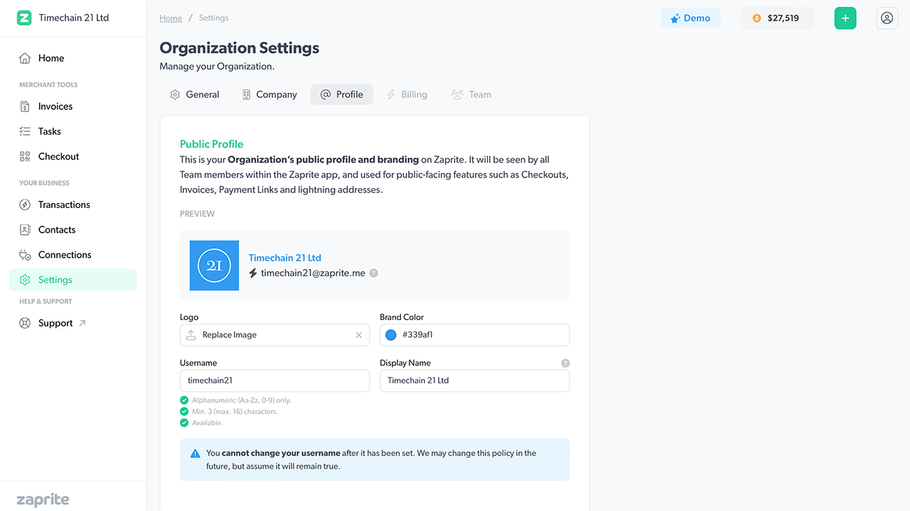The width and height of the screenshot is (910, 511).
Task: Switch to the Company tab
Action: (x=269, y=94)
